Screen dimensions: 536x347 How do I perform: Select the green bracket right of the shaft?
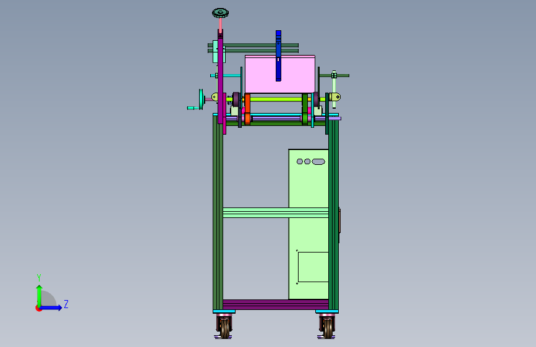[x=305, y=109]
